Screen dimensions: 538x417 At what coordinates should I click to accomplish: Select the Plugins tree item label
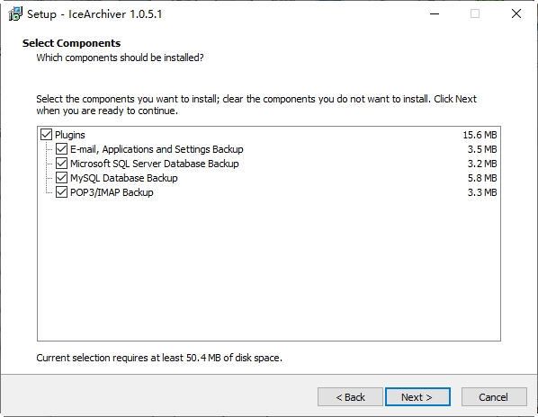tap(70, 135)
